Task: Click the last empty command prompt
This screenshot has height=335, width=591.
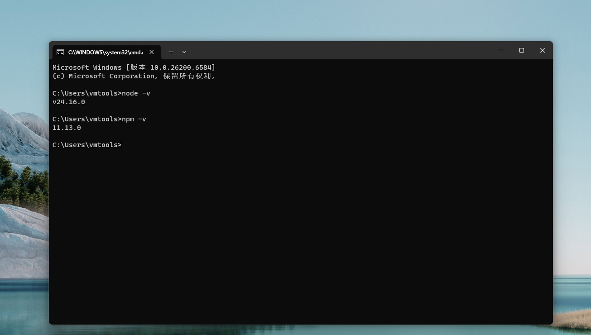Action: (x=87, y=145)
